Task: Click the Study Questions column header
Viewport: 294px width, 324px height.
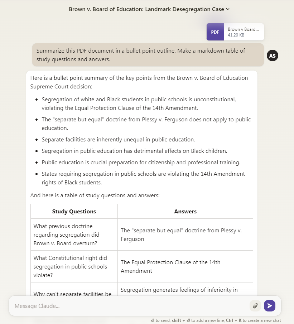Action: pos(74,211)
